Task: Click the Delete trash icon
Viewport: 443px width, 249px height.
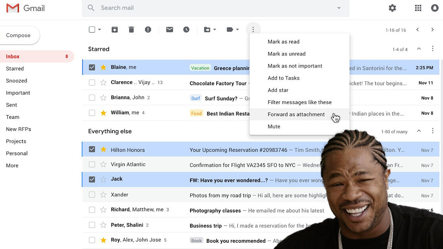Action: 131,30
